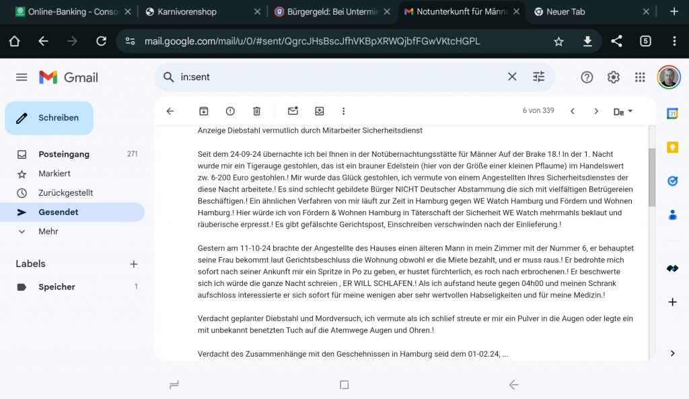Report the message as spam
The width and height of the screenshot is (689, 399).
point(230,111)
